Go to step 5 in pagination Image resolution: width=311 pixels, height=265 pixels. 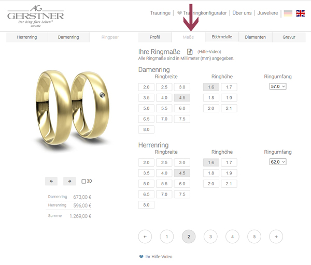[254, 237]
